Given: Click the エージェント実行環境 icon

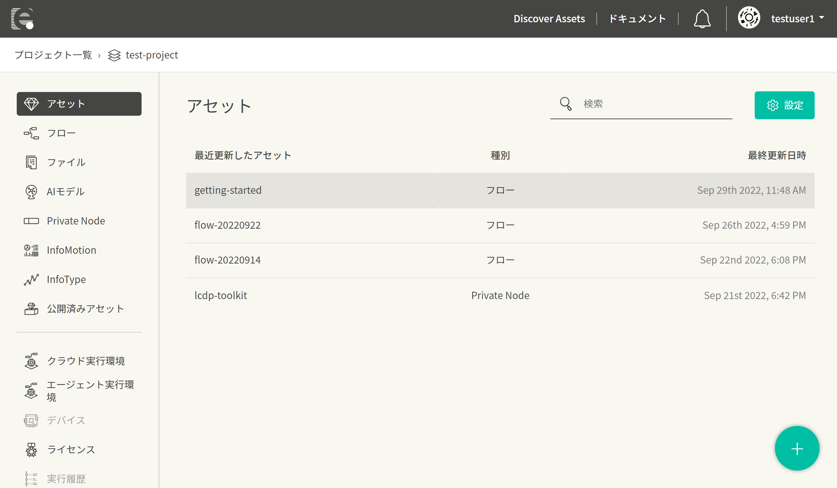Looking at the screenshot, I should pos(31,391).
